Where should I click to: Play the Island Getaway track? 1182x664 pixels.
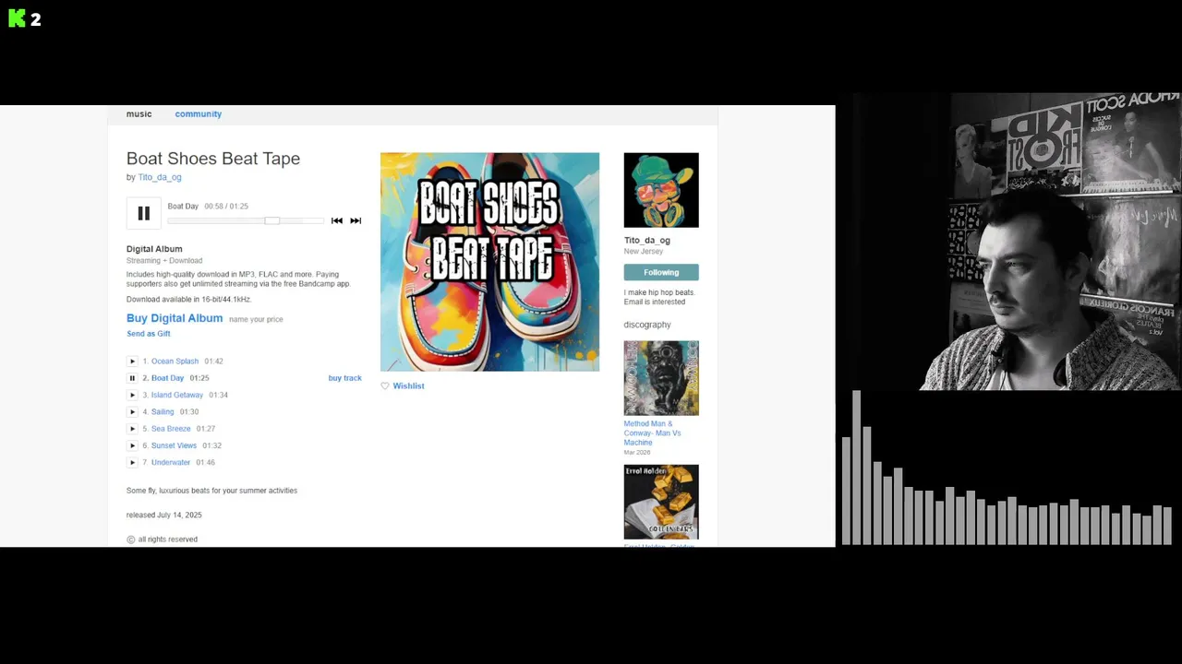click(x=132, y=395)
